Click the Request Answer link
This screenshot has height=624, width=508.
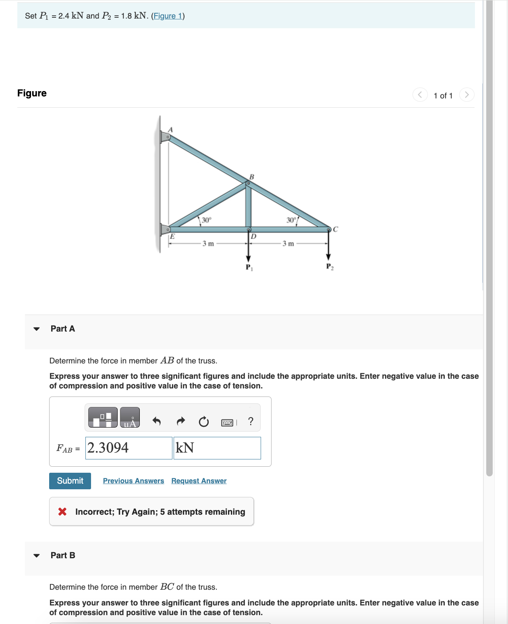[198, 480]
